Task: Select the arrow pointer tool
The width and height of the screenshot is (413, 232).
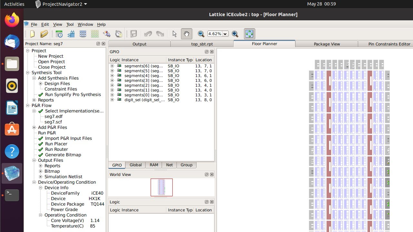Action: tap(175, 34)
